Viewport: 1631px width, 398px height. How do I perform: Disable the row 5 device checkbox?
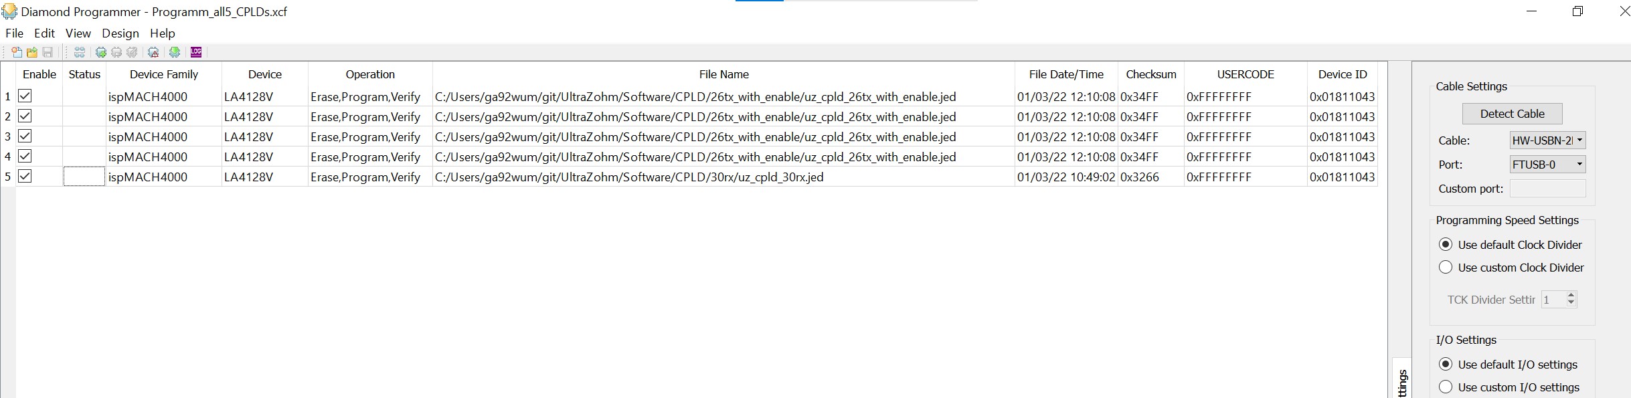(25, 176)
